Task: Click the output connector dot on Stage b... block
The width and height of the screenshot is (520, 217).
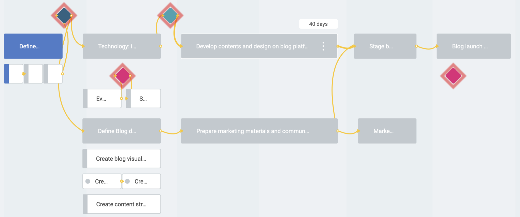Action: click(416, 46)
